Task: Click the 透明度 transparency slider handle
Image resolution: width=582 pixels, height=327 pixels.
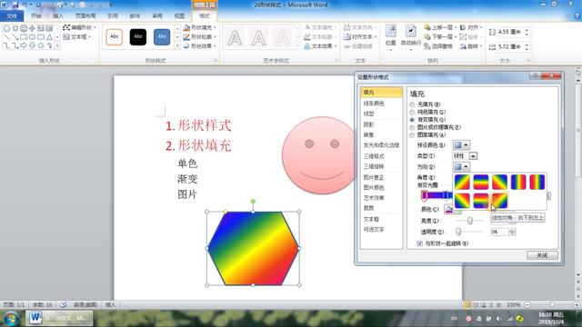Action: click(458, 232)
